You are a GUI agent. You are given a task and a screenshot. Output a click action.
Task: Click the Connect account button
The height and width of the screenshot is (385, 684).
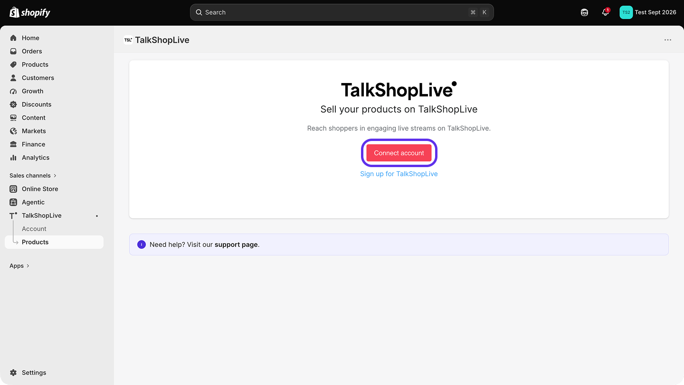click(x=399, y=153)
